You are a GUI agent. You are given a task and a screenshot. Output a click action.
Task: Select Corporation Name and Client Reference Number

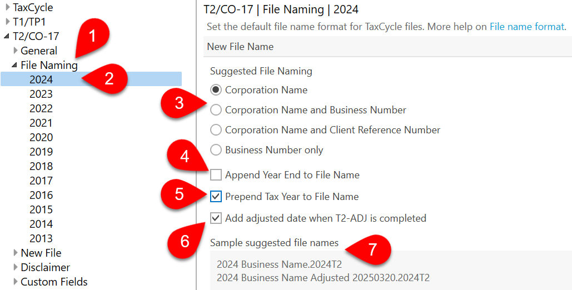coord(216,130)
